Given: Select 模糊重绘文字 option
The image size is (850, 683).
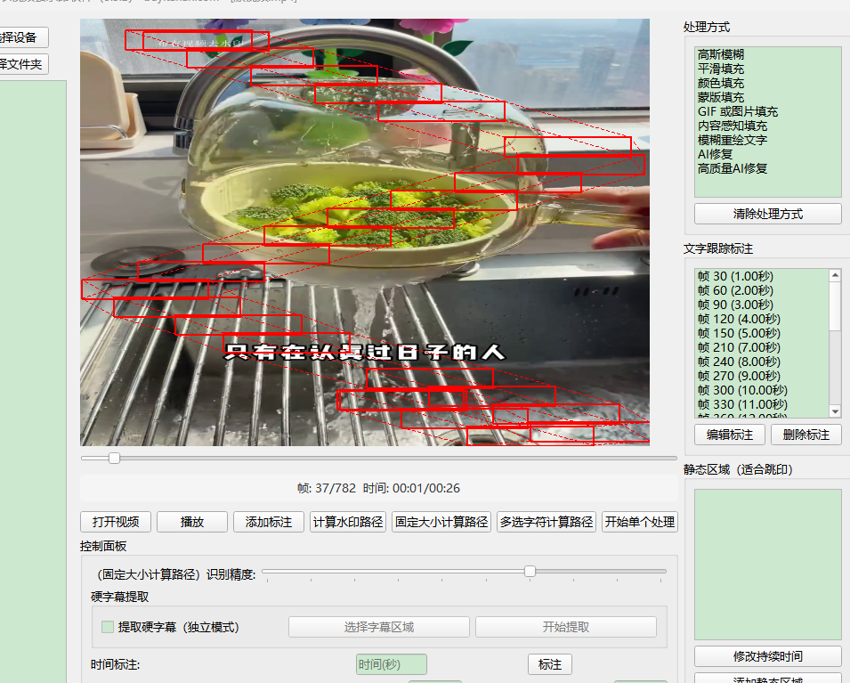Looking at the screenshot, I should click(732, 140).
